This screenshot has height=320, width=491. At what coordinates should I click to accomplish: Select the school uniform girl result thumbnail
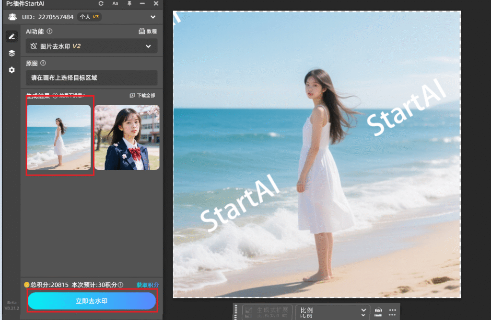pos(127,137)
